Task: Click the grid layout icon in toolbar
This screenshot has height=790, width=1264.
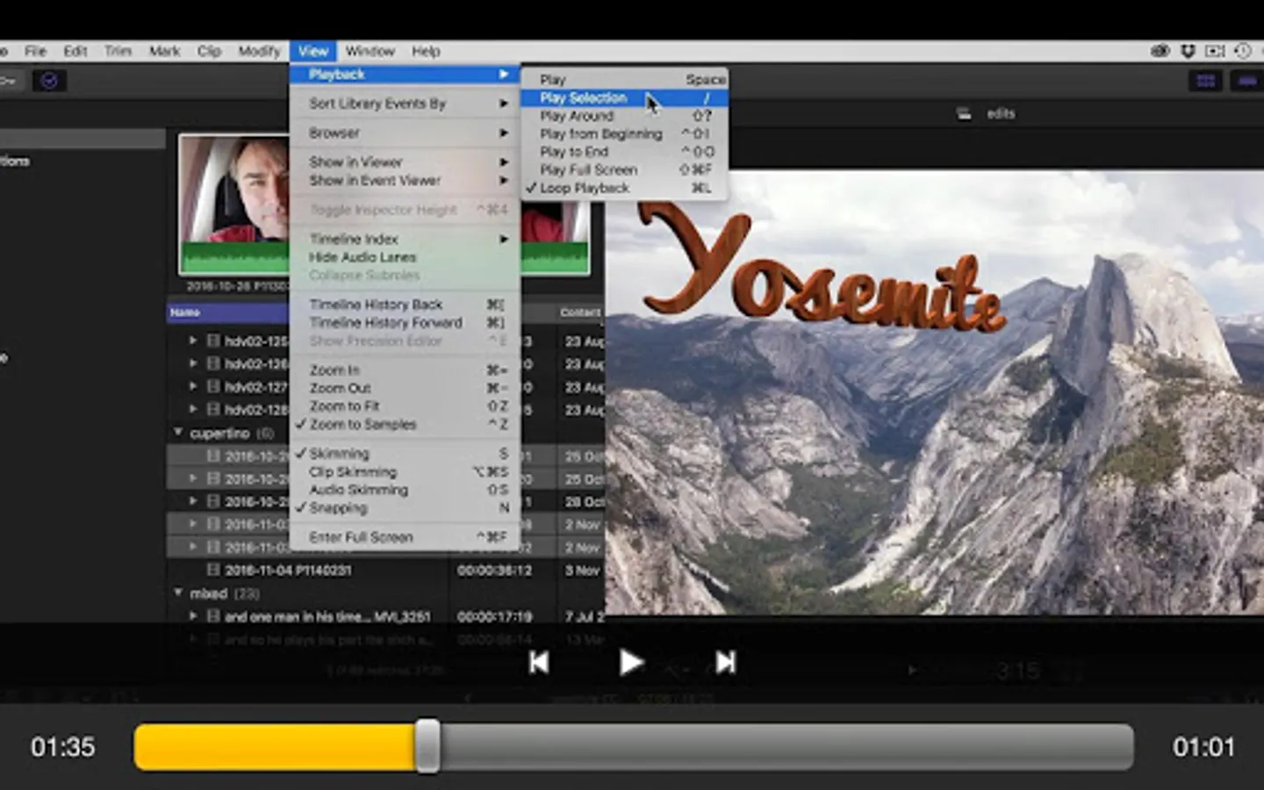Action: (1205, 81)
